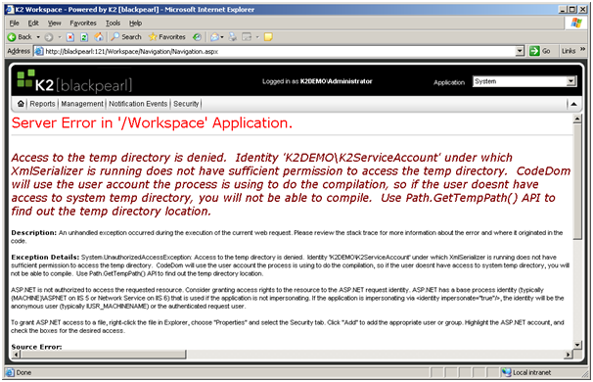Open the Security navigation item
This screenshot has width=593, height=382.
point(186,104)
